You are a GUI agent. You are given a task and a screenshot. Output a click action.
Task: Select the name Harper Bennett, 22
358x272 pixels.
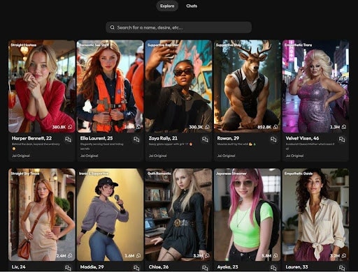31,138
